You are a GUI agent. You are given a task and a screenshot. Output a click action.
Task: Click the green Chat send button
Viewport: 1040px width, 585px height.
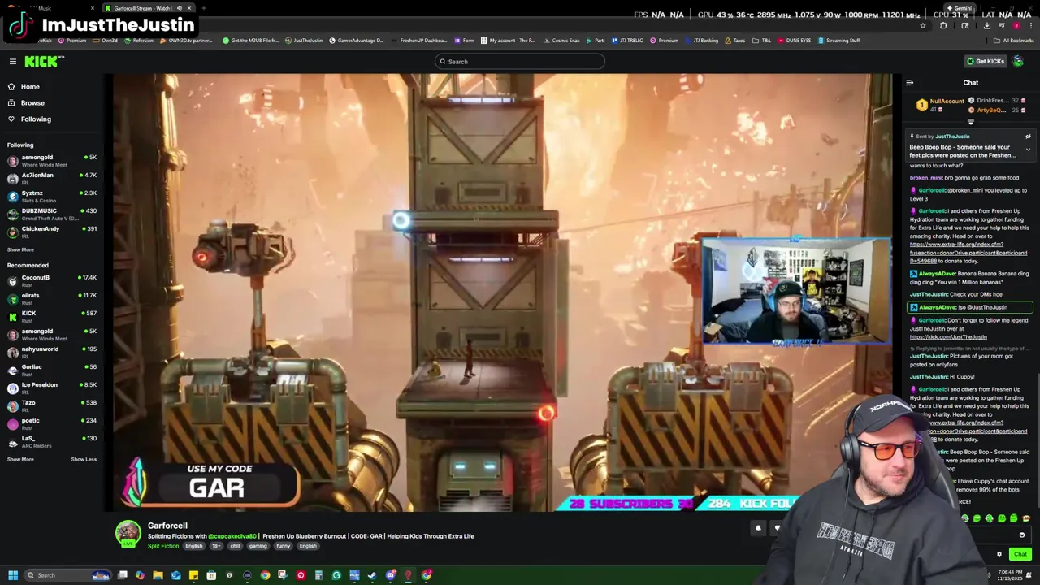(1020, 555)
